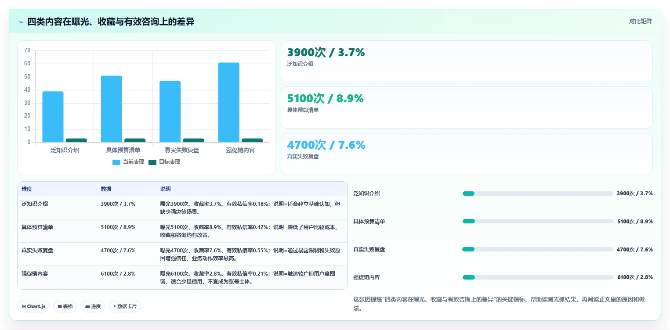Click the 强促销内容 chart axis label
Image resolution: width=670 pixels, height=330 pixels.
pos(240,150)
